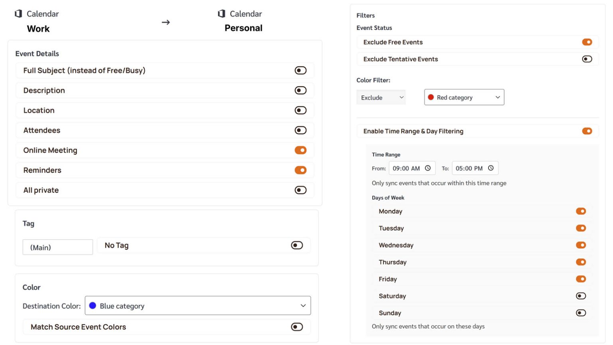
Task: Switch off Wednesday in Days of Week
Action: pos(581,245)
